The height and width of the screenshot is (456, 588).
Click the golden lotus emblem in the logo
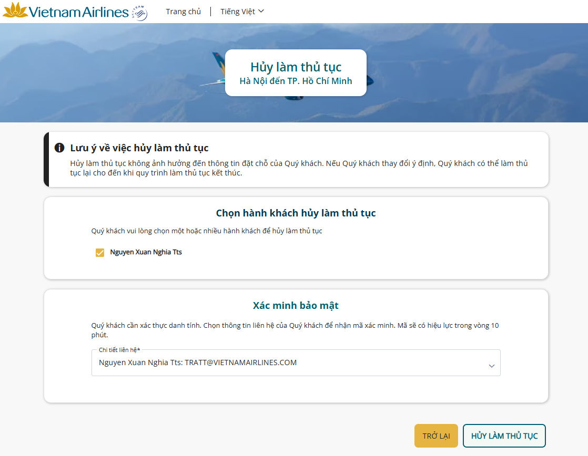click(15, 11)
